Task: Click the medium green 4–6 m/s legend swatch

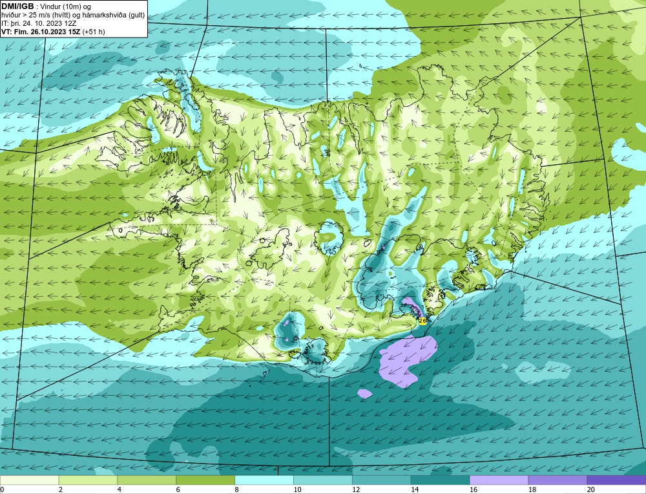Action: (147, 480)
